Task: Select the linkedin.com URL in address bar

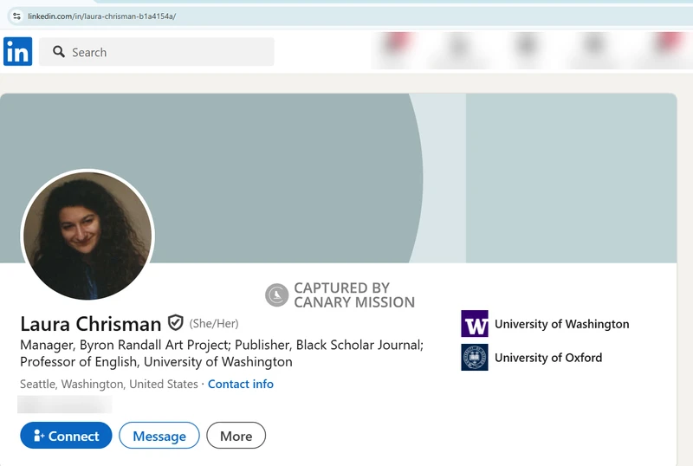Action: click(x=101, y=16)
